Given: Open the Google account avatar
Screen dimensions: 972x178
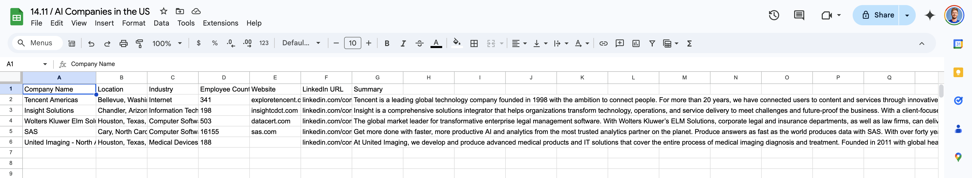Looking at the screenshot, I should [954, 15].
